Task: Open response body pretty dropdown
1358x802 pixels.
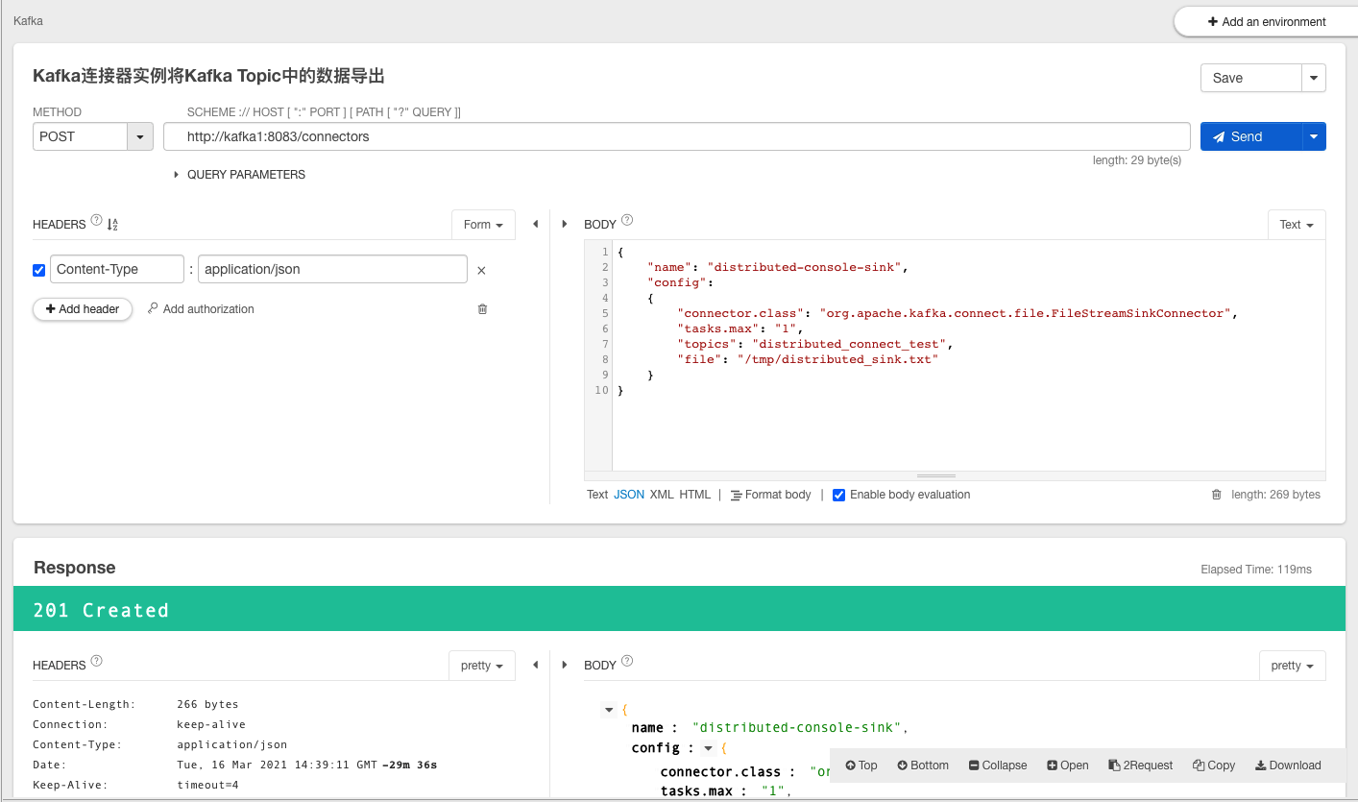Action: 1292,666
